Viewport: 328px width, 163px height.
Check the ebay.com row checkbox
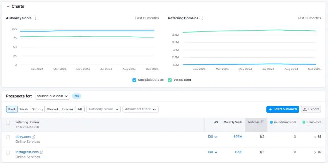[x=8, y=137]
